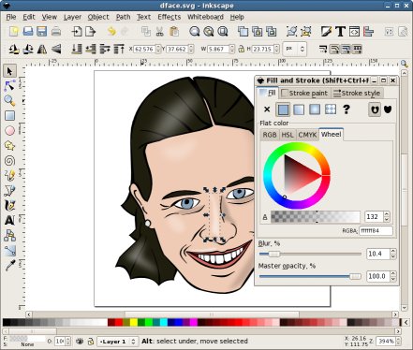413x350 pixels.
Task: Click the Paste clipboard icon
Action: (x=174, y=32)
